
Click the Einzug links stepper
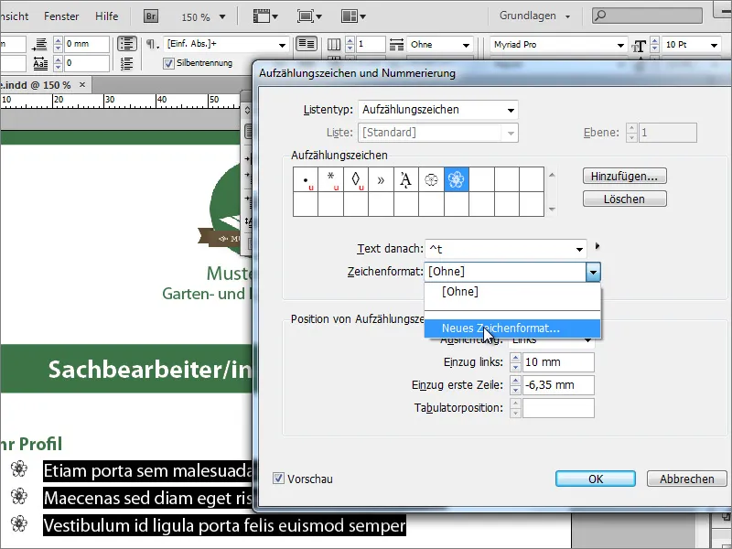point(515,362)
